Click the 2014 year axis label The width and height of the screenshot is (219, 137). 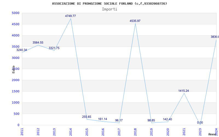coord(71,132)
